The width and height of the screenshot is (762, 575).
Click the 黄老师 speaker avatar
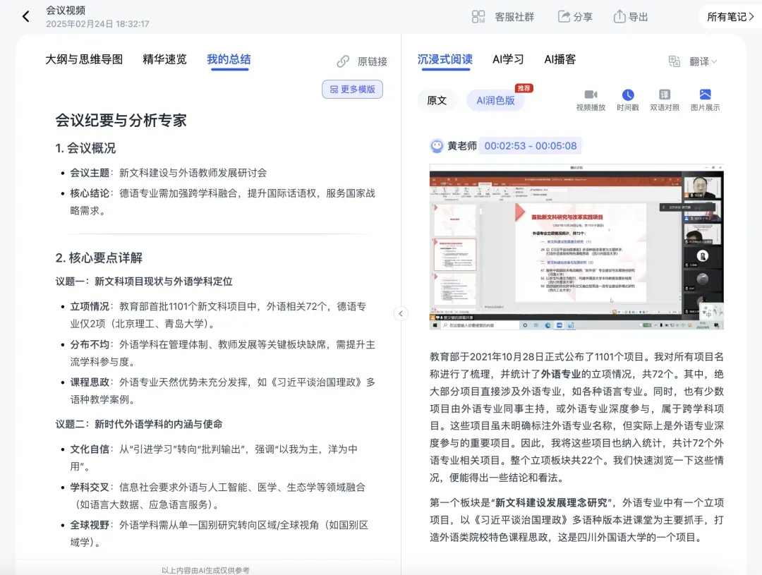pos(437,146)
